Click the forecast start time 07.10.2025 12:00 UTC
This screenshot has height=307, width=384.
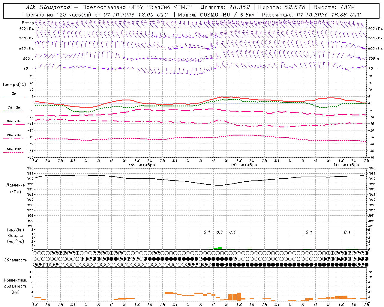pyautogui.click(x=136, y=15)
